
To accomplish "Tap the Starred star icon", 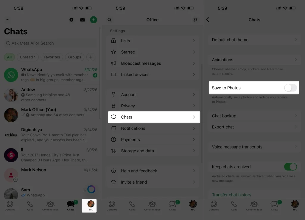I will click(x=113, y=52).
